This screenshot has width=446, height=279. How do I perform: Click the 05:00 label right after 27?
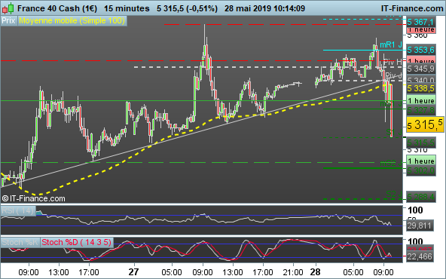tap(172, 272)
